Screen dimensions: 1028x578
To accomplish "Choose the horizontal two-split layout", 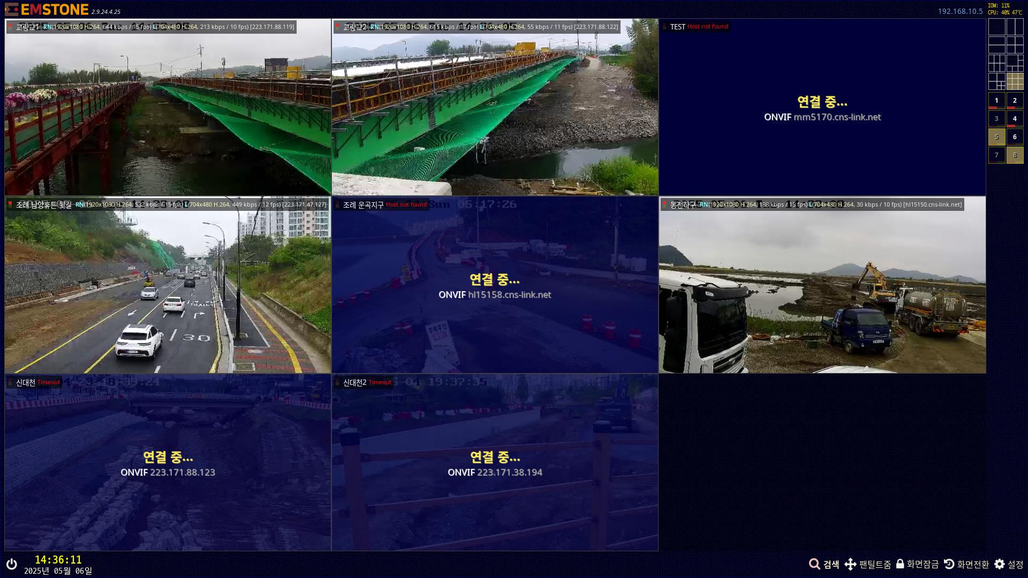I will click(x=996, y=45).
